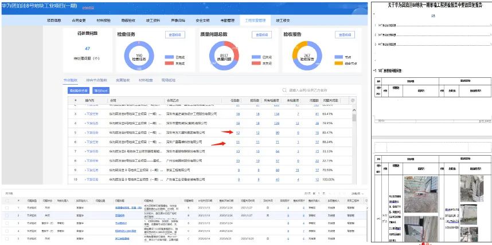Image resolution: width=492 pixels, height=245 pixels.
Task: Check the checkbox for issue row 1
Action: coord(6,207)
